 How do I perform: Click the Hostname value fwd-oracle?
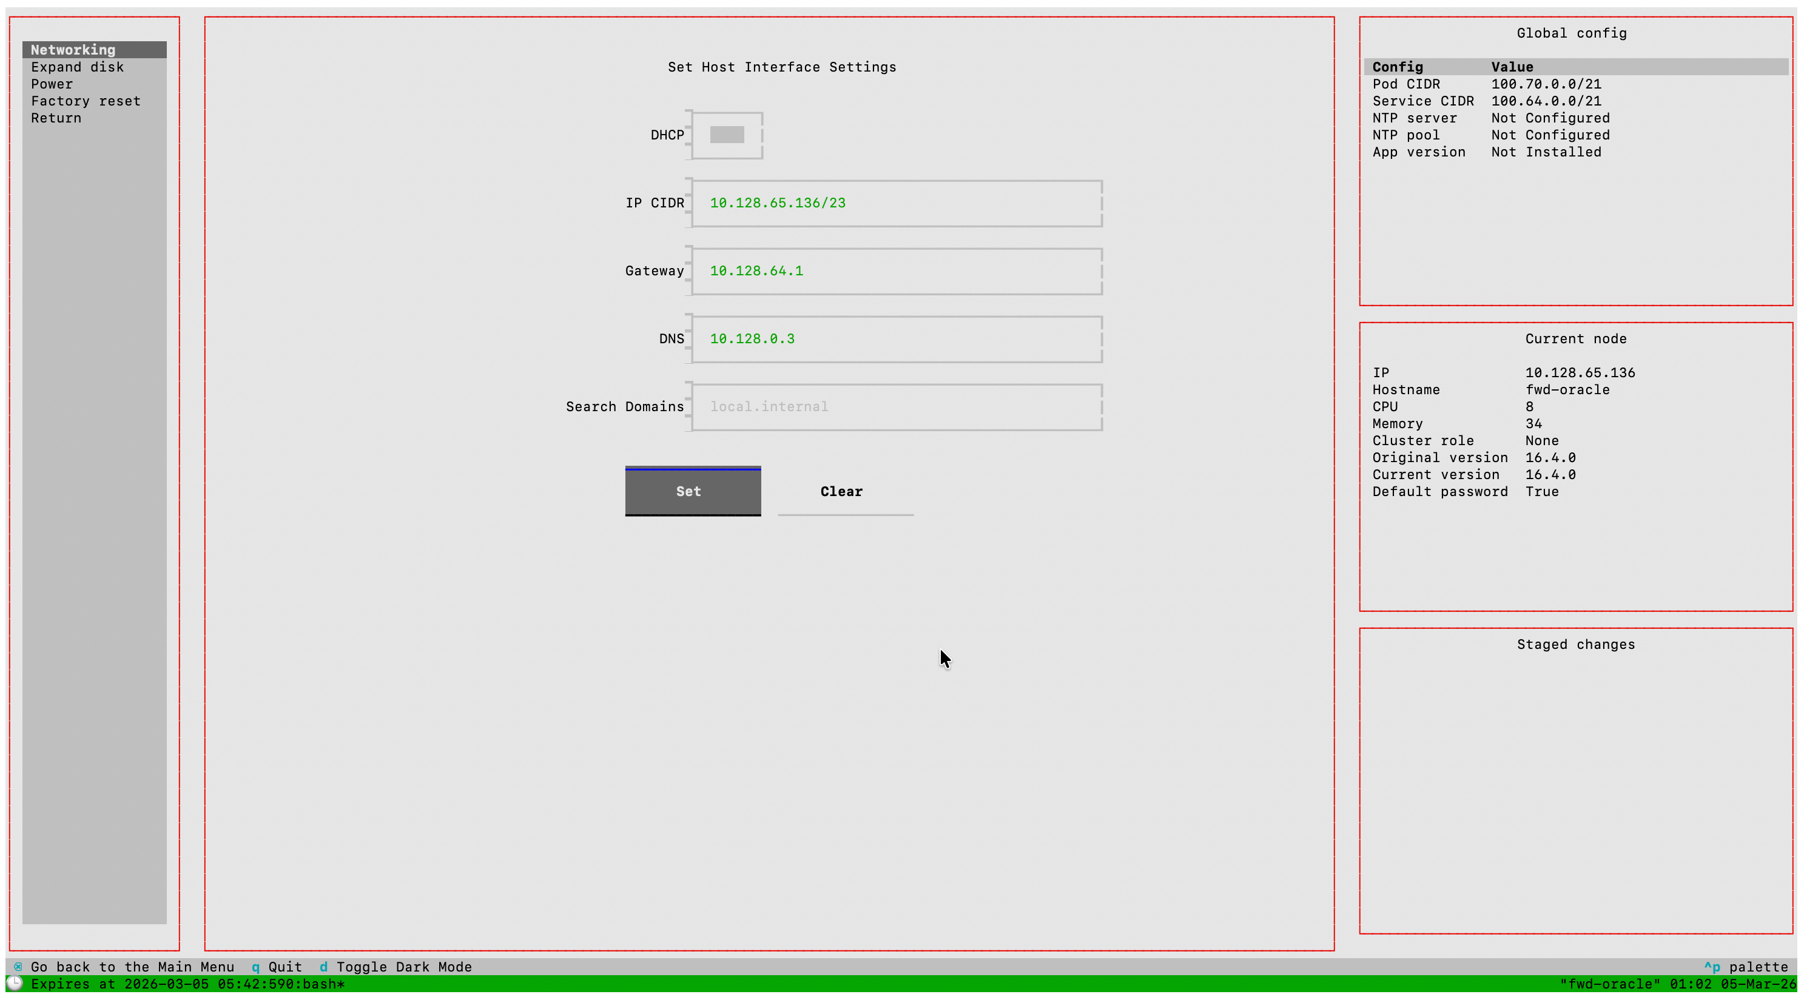click(1567, 390)
